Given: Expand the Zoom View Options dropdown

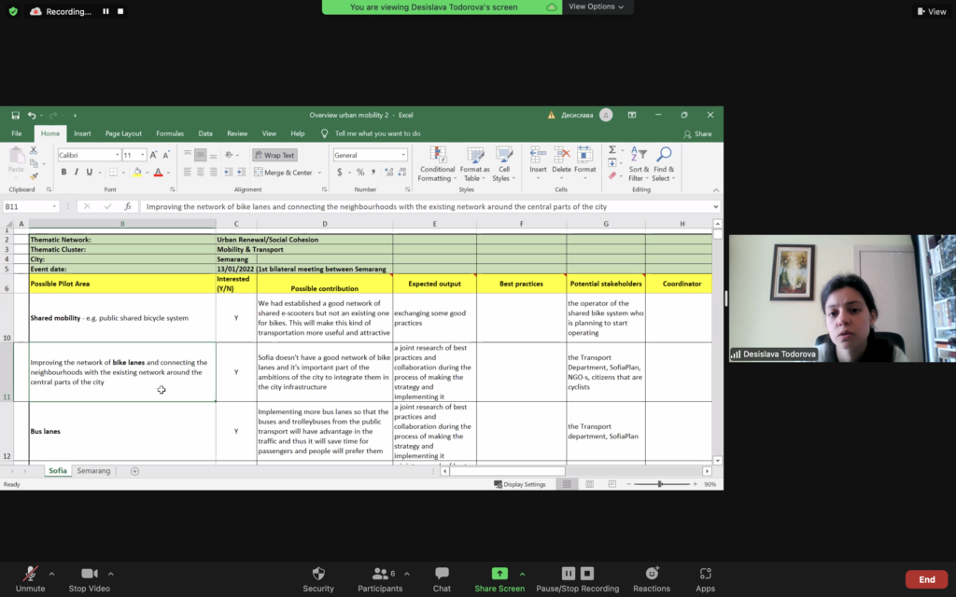Looking at the screenshot, I should tap(597, 7).
